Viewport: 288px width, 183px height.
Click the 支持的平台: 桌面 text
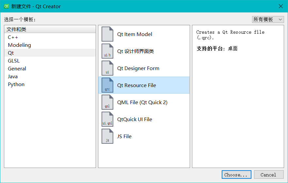(217, 48)
